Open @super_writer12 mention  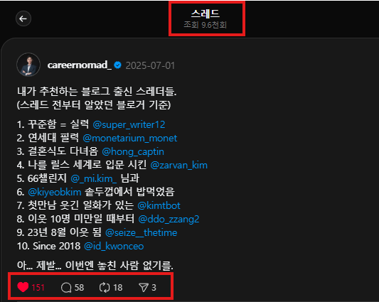129,124
